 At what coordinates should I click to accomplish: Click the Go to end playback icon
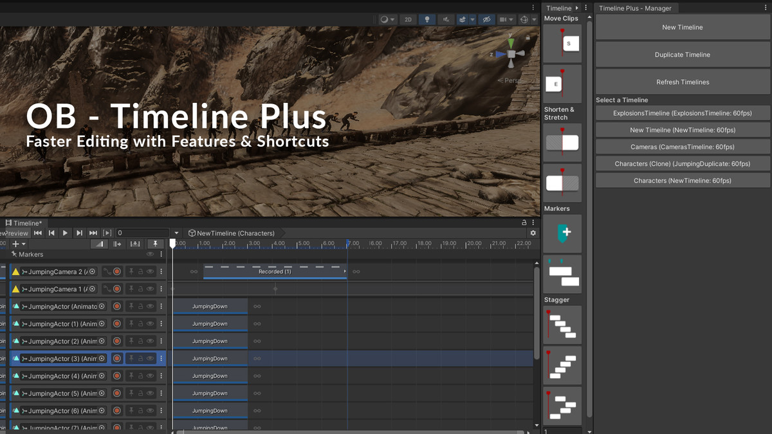tap(93, 233)
